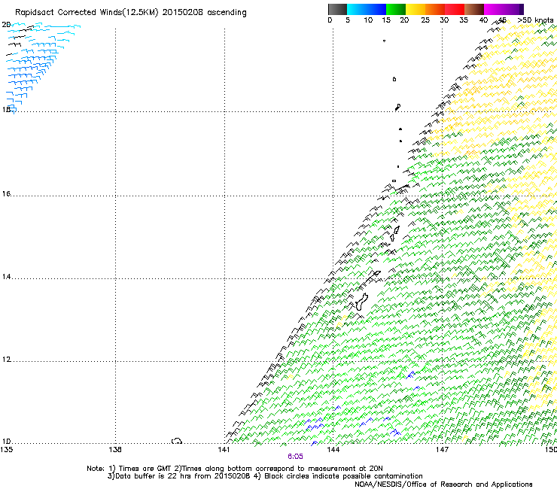
Task: Click the latitude '14' label on left axis
Action: (6, 277)
